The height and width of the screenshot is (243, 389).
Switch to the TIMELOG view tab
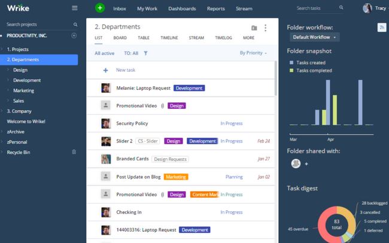(224, 38)
